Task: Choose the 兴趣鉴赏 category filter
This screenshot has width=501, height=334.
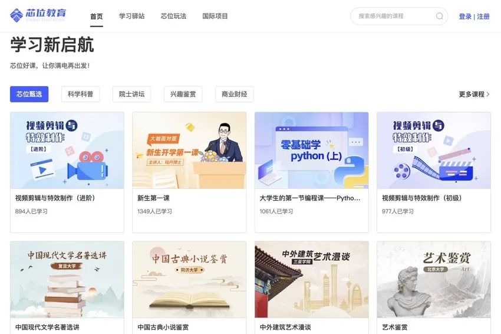Action: tap(183, 94)
